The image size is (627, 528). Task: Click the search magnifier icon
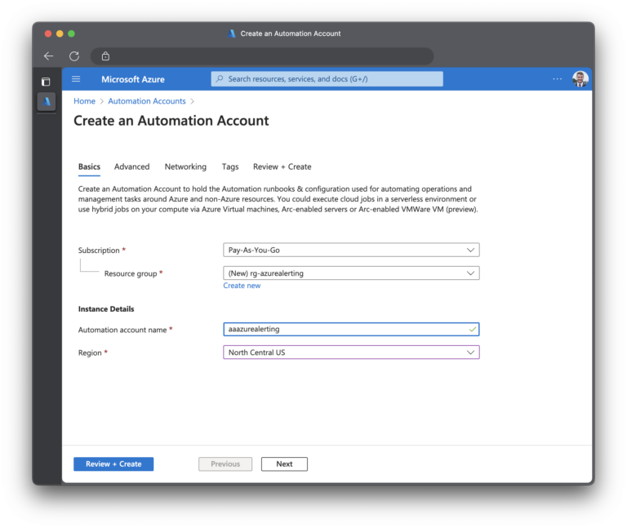pyautogui.click(x=220, y=79)
